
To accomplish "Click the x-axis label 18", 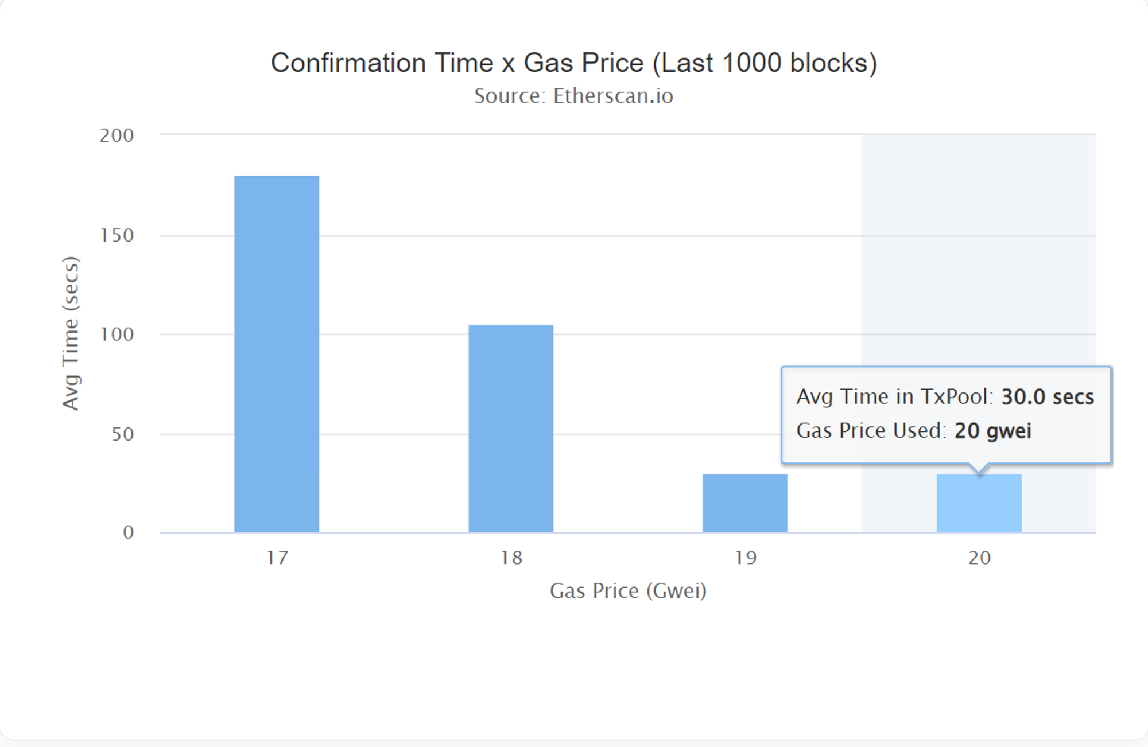I will click(x=511, y=558).
